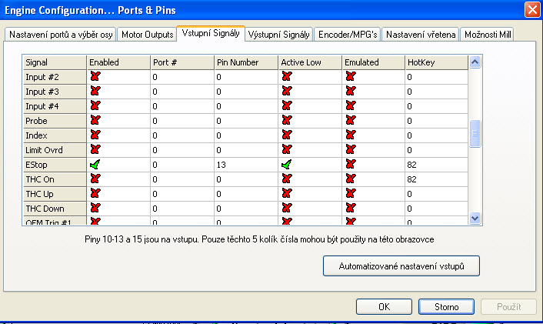Enable the Probe signal red X
This screenshot has width=543, height=324.
point(95,121)
